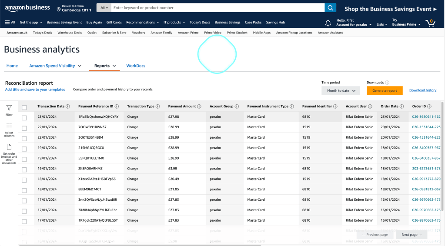Screen dimensions: 445x246
Task: Open Business Savings Event menu item
Action: (x=64, y=22)
